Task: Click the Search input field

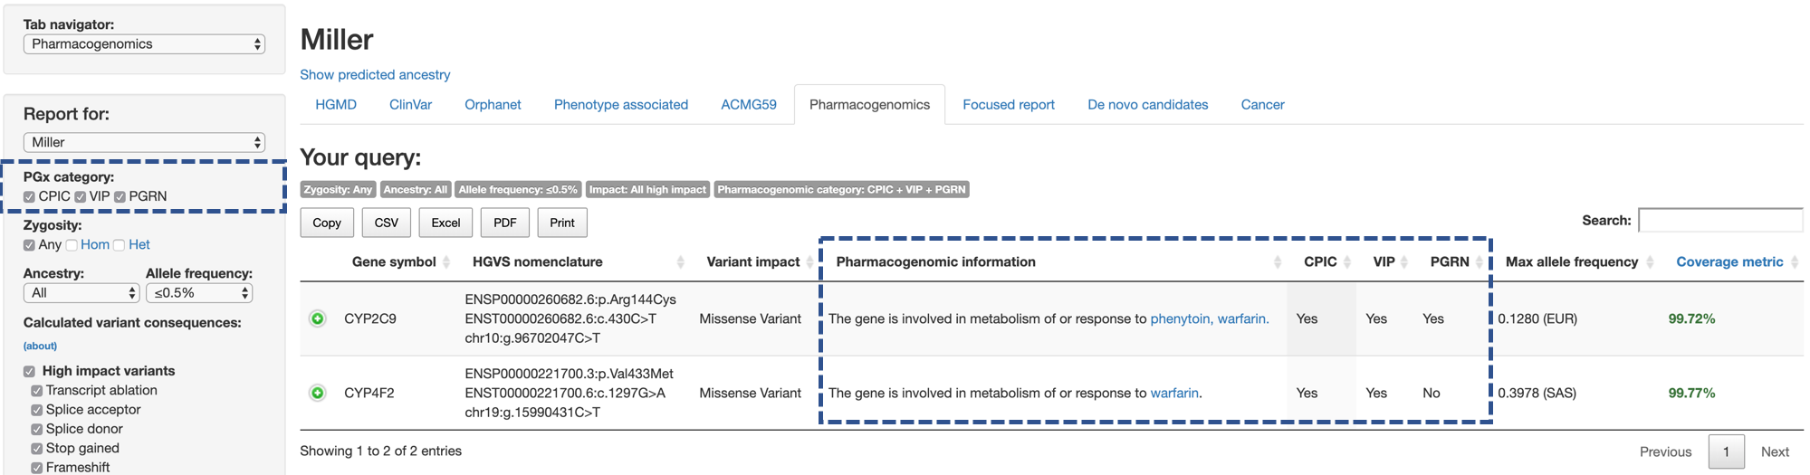Action: pyautogui.click(x=1720, y=220)
